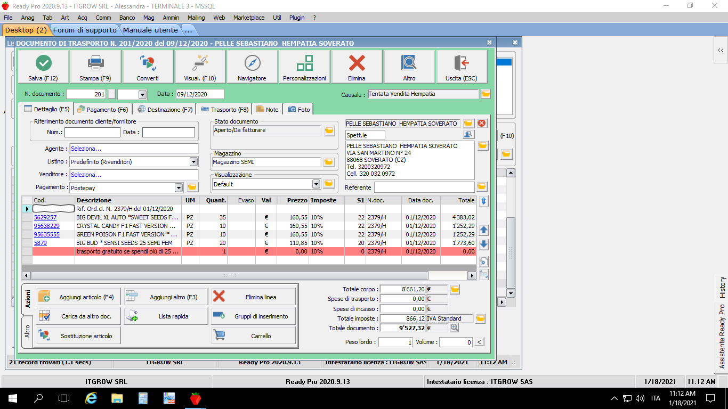Print the document using Stampa (F9)

pyautogui.click(x=95, y=67)
